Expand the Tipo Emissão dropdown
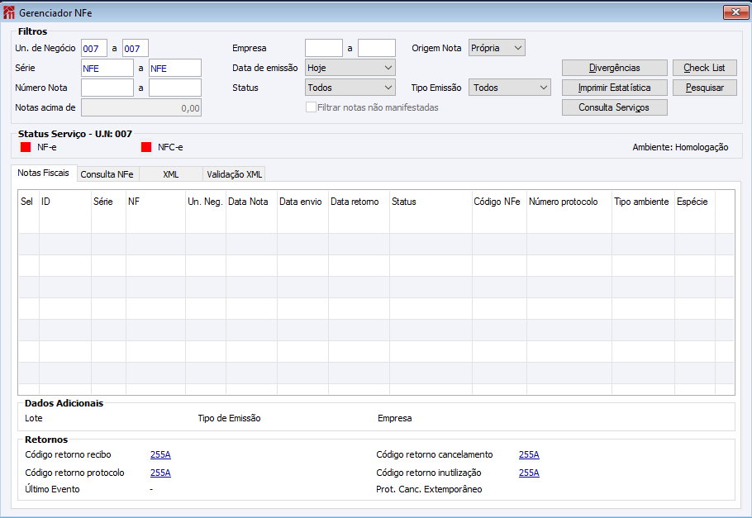This screenshot has width=752, height=518. click(510, 88)
